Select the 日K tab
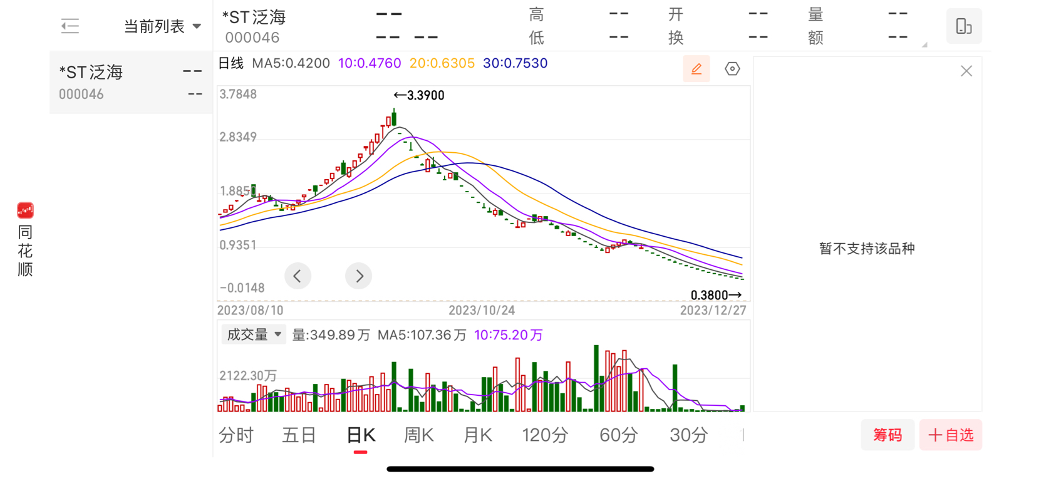 360,435
